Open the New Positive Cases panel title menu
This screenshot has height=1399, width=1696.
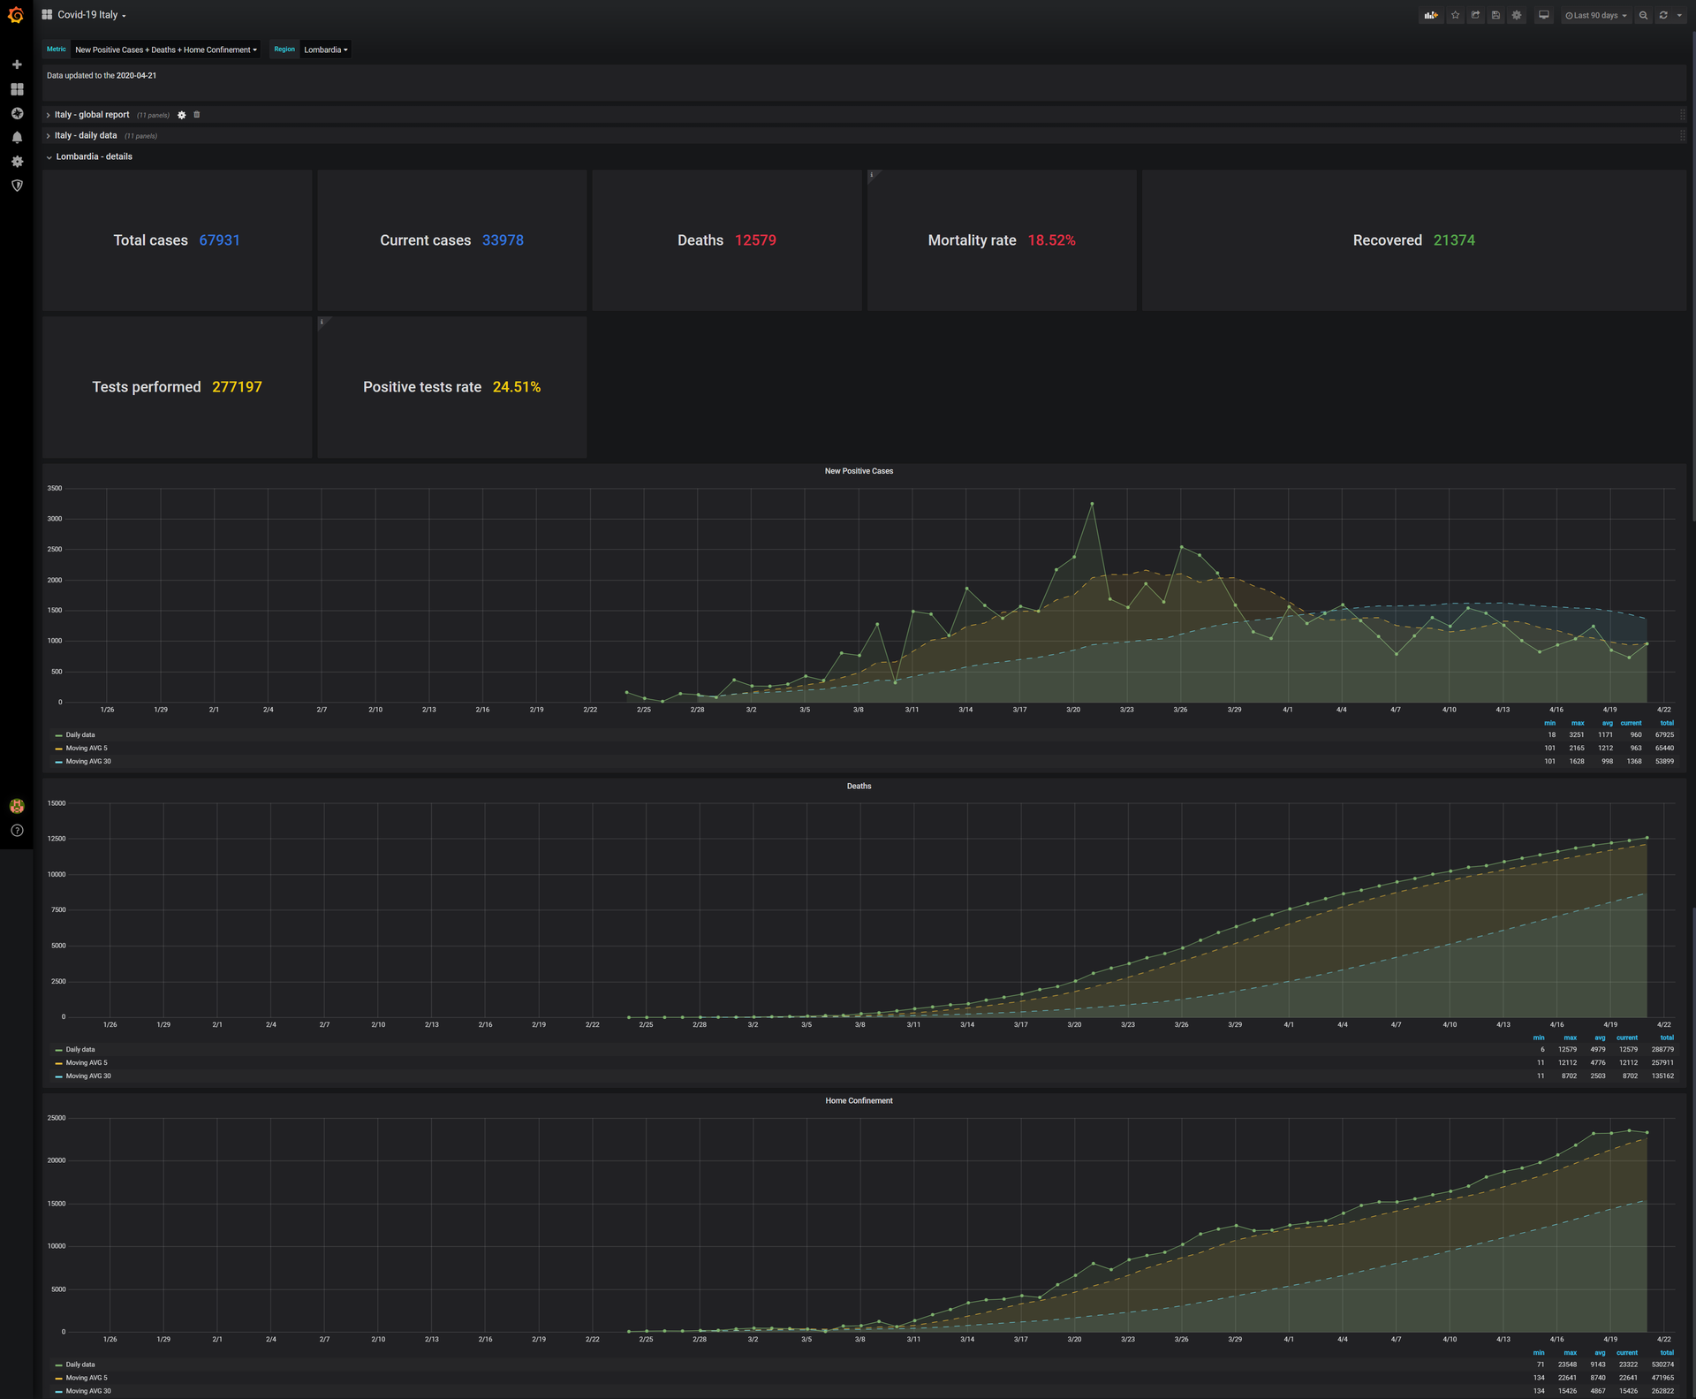point(859,471)
